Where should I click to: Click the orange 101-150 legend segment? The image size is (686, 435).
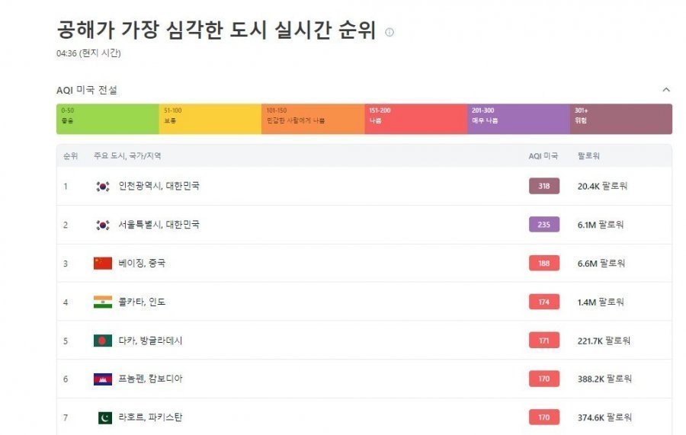313,119
